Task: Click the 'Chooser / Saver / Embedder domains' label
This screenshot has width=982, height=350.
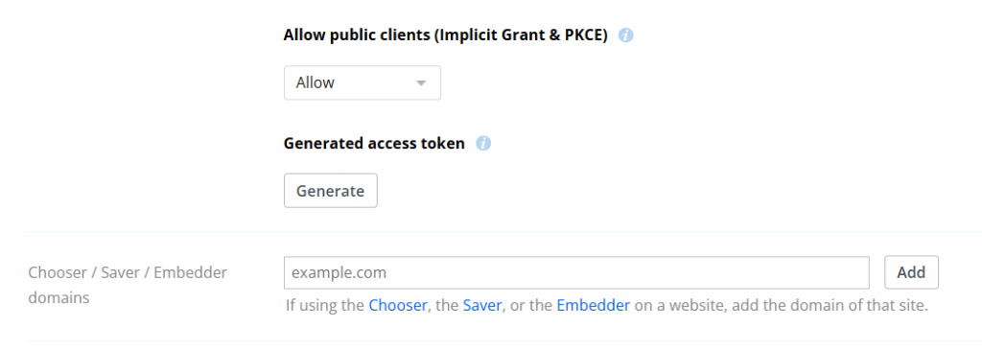Action: [128, 285]
